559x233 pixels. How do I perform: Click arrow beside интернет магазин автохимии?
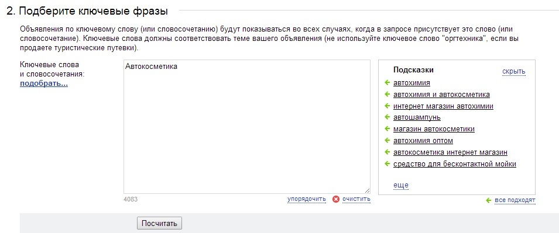(x=387, y=106)
